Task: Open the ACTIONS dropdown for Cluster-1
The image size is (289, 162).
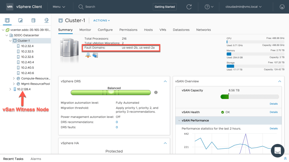Action: (102, 20)
